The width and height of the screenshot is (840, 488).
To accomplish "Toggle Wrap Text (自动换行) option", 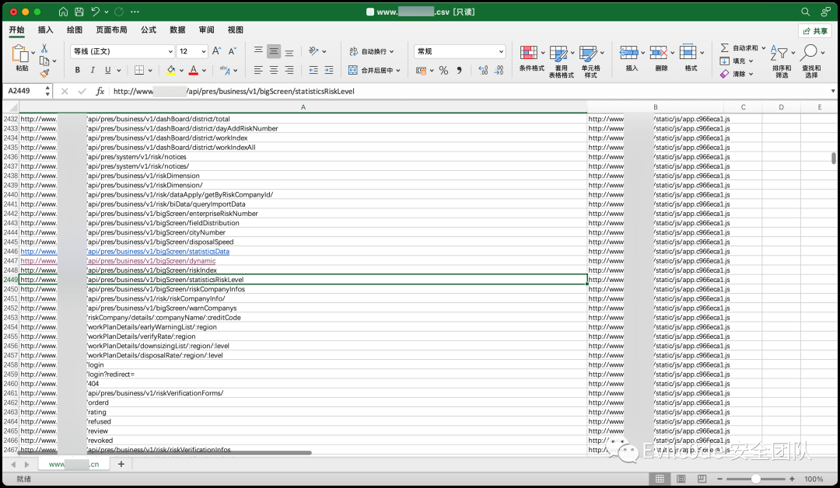I will tap(372, 51).
